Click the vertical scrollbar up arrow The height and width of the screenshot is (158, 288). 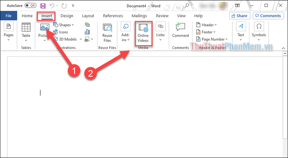[285, 53]
